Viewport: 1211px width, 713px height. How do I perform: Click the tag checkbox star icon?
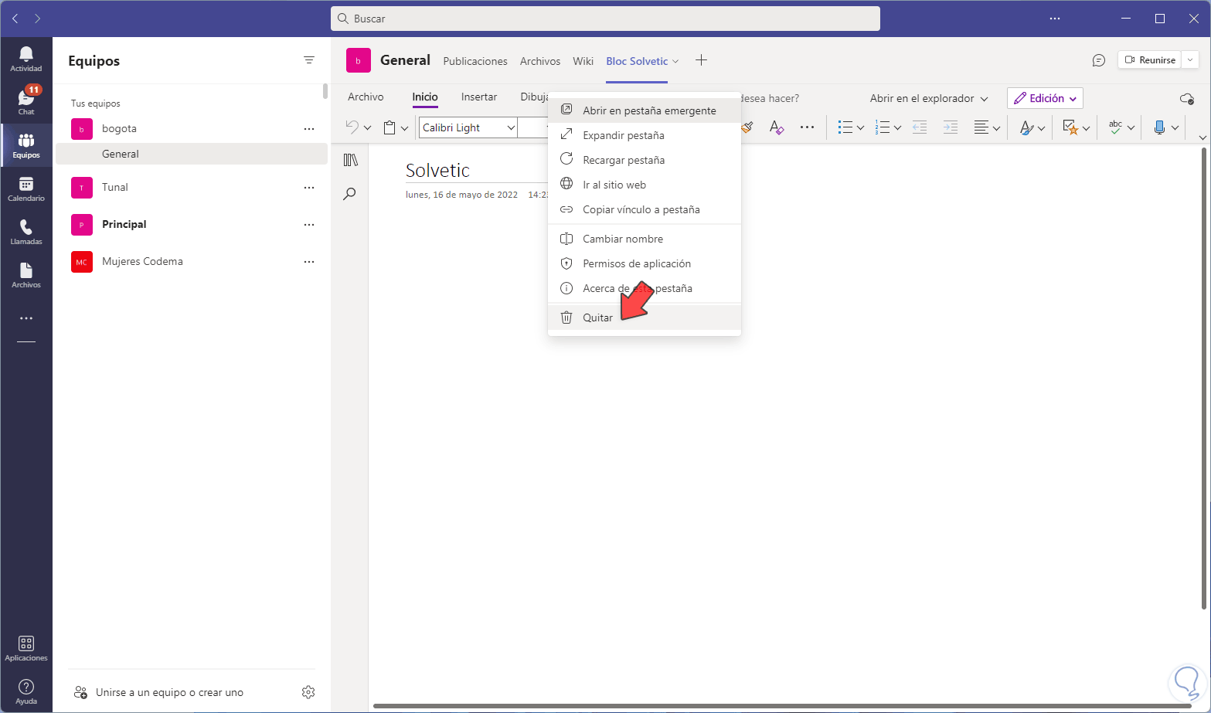1070,127
